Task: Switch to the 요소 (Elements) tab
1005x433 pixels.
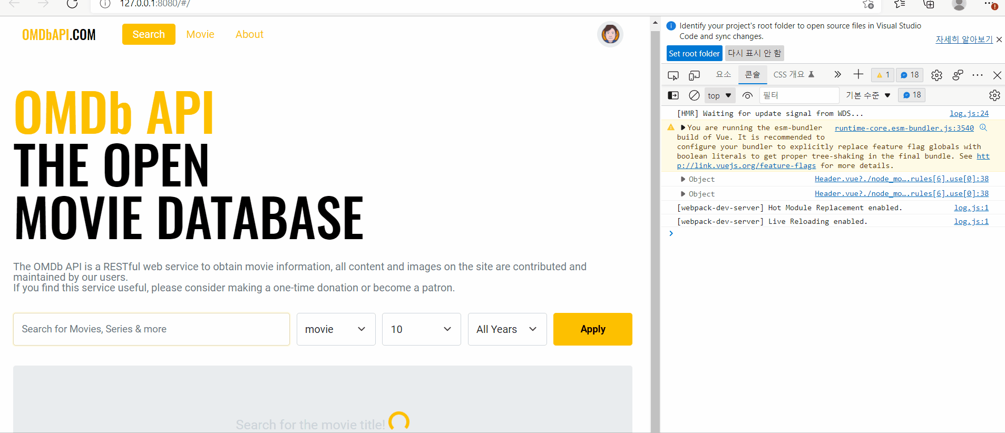Action: click(724, 75)
